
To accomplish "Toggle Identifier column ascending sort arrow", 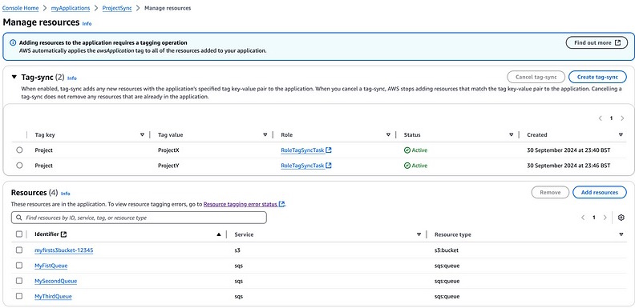I will click(219, 234).
